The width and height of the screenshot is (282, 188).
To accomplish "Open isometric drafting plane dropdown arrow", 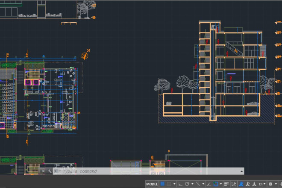I will click(x=203, y=184).
